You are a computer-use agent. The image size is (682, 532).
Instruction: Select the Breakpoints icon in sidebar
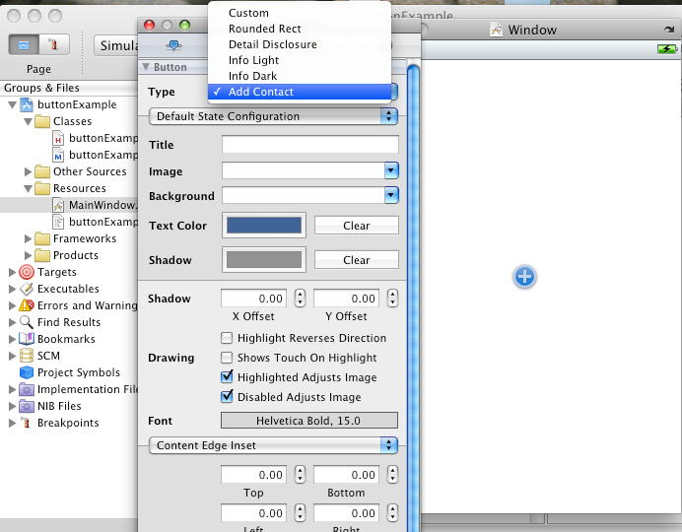click(x=27, y=423)
